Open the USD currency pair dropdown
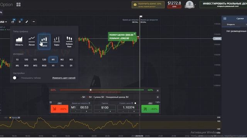The width and height of the screenshot is (247, 138). click(3, 22)
